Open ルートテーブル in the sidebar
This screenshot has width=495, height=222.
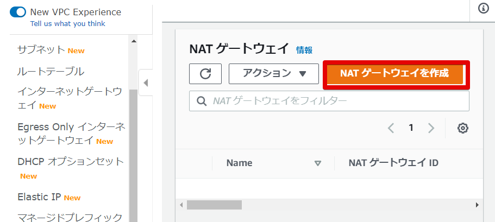[51, 72]
